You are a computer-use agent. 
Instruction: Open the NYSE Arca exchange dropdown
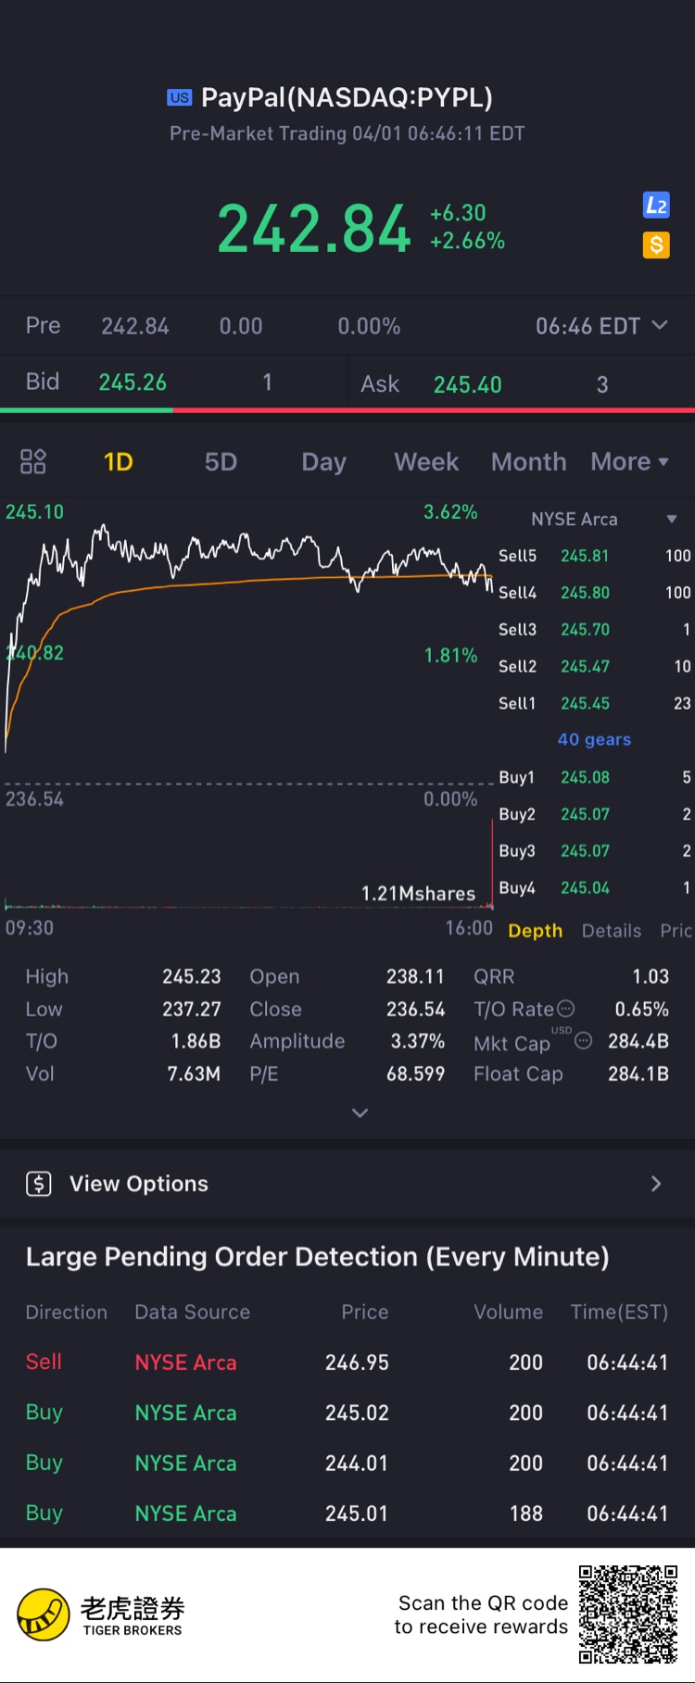[x=603, y=519]
